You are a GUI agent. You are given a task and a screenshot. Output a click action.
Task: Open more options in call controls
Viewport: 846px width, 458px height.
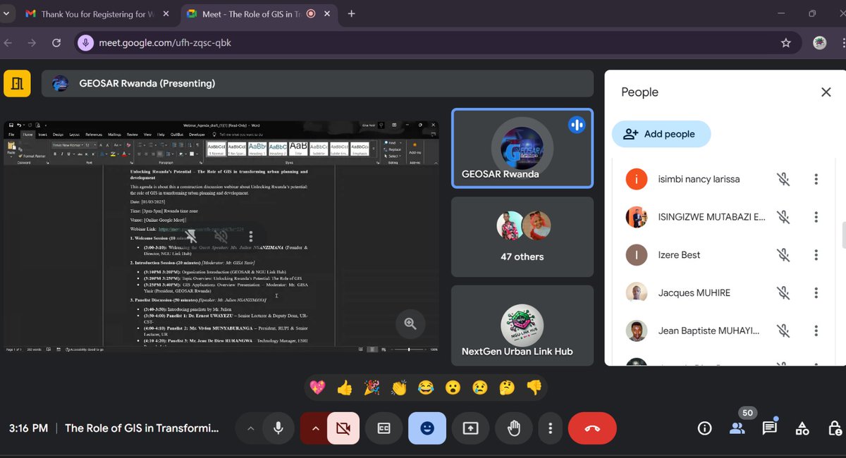coord(550,428)
